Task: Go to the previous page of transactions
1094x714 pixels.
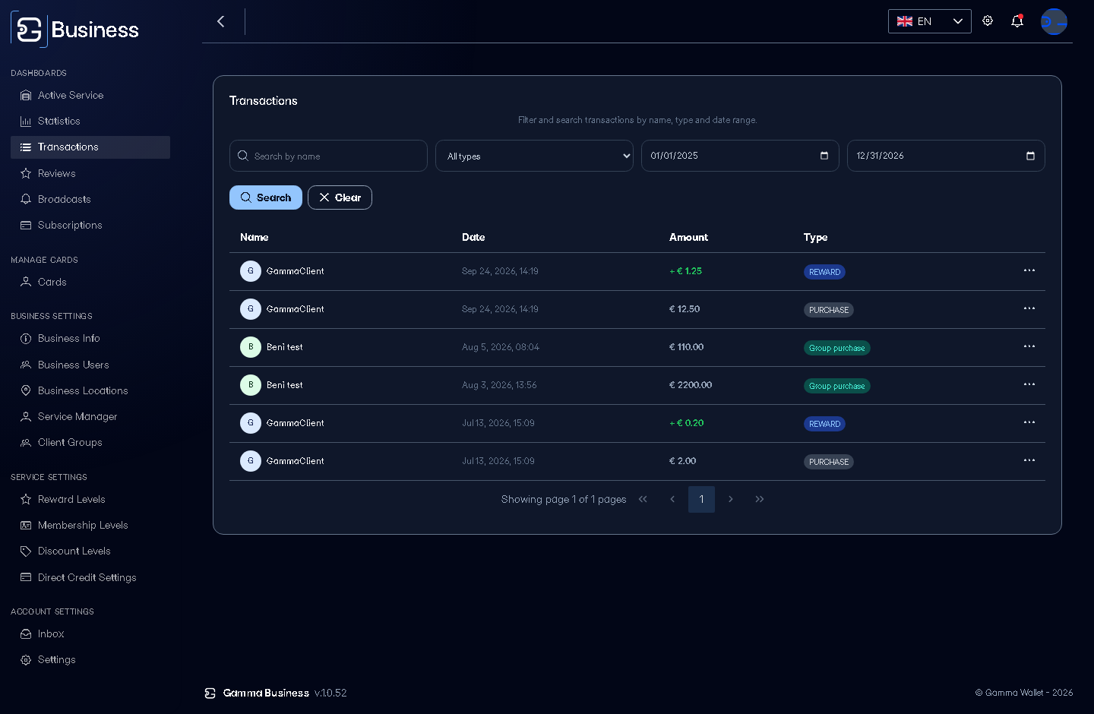Action: [672, 499]
